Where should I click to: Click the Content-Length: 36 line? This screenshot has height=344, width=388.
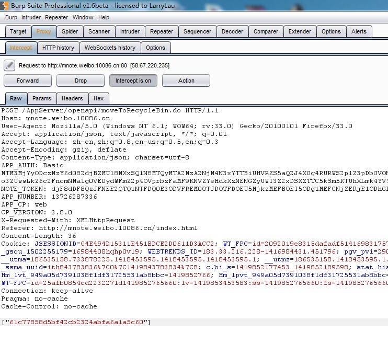39,236
